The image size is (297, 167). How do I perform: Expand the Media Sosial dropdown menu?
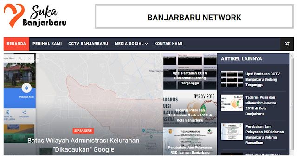[131, 44]
